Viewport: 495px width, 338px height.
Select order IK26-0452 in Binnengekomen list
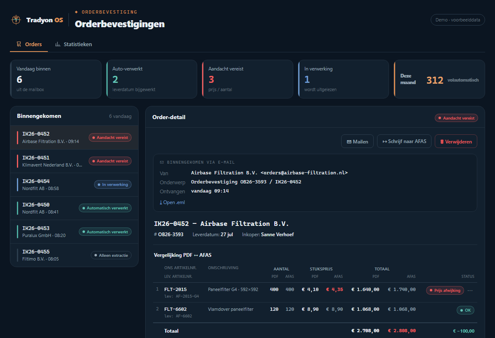pyautogui.click(x=74, y=137)
